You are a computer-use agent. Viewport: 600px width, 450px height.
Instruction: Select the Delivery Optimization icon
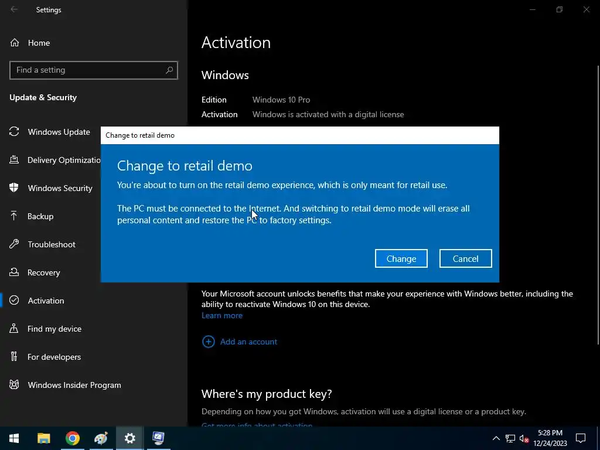(14, 160)
